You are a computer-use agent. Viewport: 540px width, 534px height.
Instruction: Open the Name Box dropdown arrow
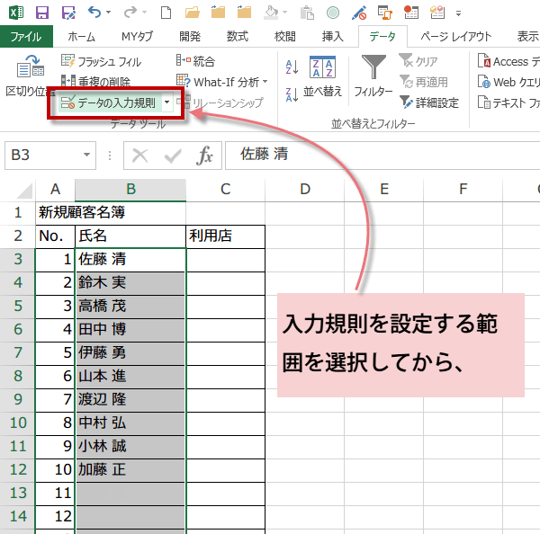pos(86,156)
